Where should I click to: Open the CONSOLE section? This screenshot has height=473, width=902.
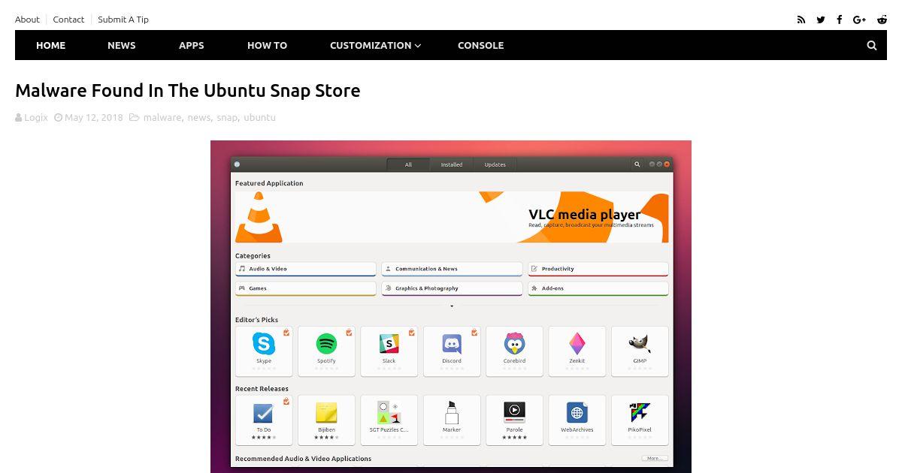pos(480,45)
